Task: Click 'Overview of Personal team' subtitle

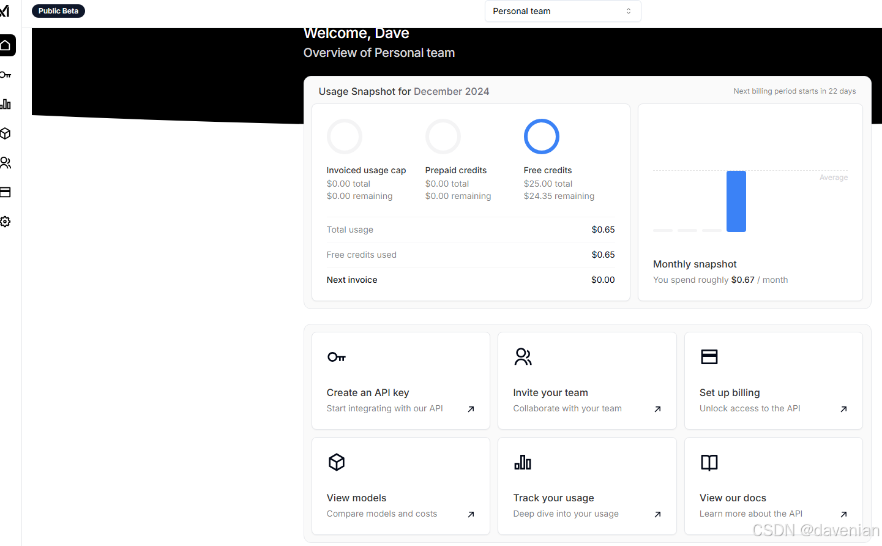Action: click(x=379, y=53)
